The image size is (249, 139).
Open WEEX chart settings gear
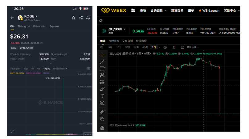click(165, 47)
